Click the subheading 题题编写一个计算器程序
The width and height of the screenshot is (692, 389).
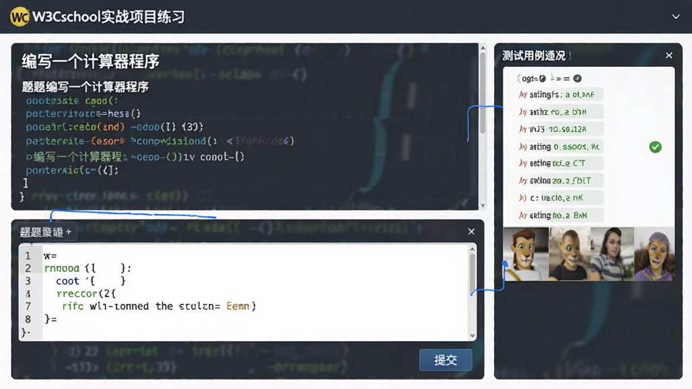click(85, 87)
